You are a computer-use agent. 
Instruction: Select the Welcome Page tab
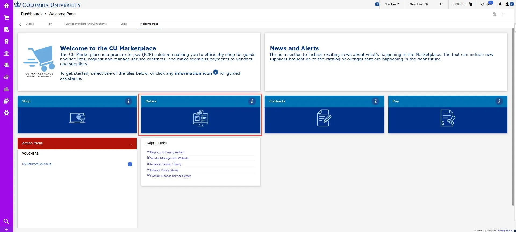149,24
